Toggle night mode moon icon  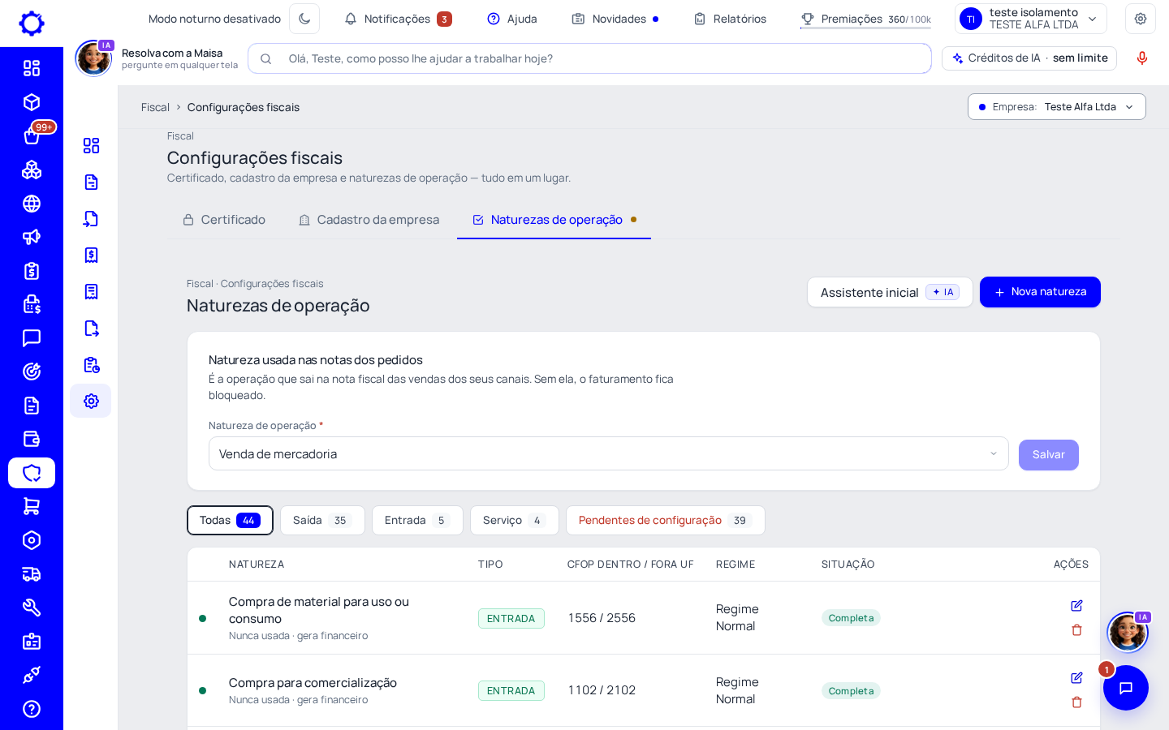pyautogui.click(x=304, y=19)
